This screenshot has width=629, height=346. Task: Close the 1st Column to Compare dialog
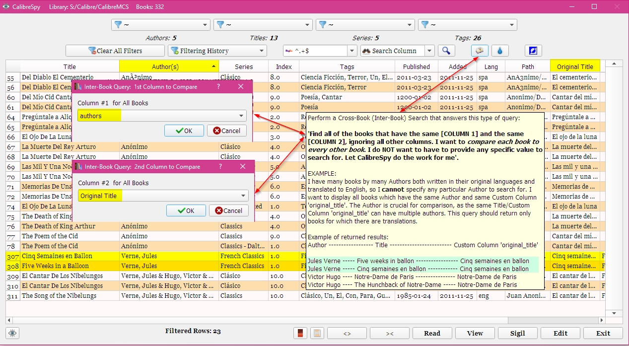(x=241, y=87)
